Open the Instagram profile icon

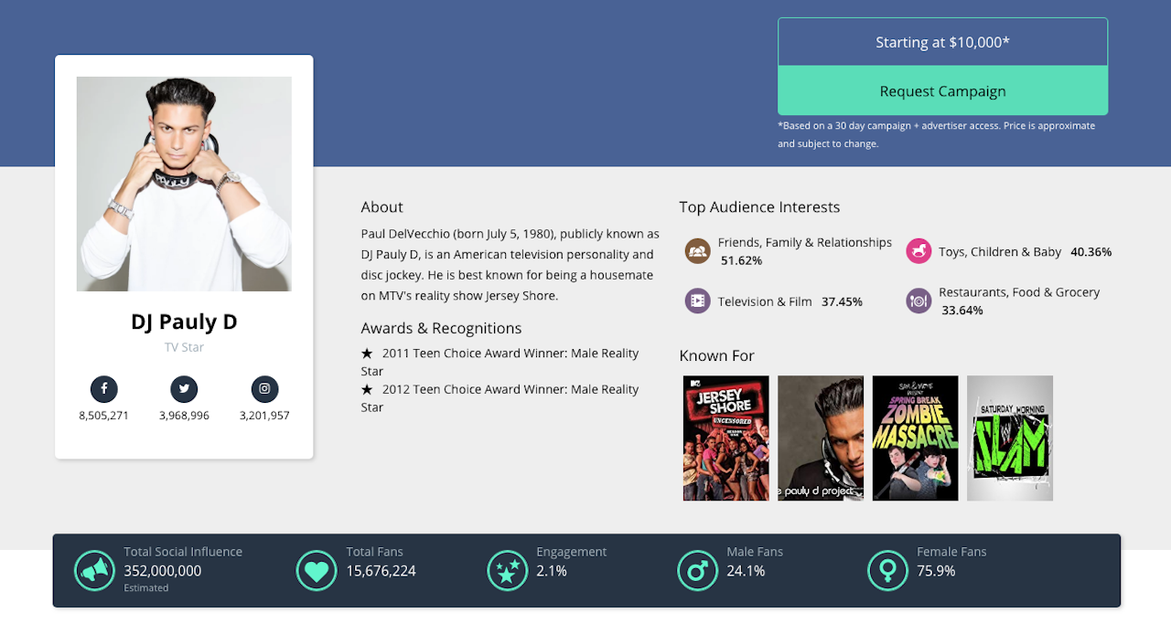click(264, 389)
